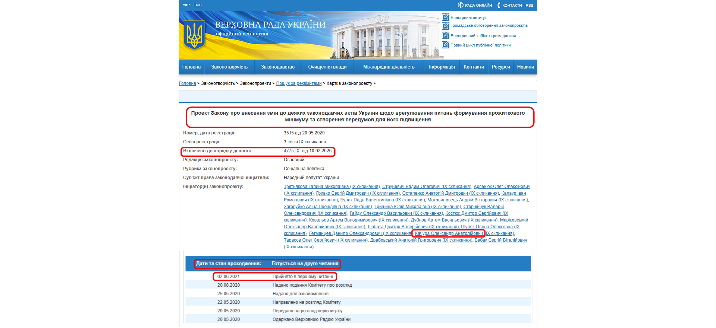
Task: Click the icon beside Електронні петиції
Action: coord(445,17)
